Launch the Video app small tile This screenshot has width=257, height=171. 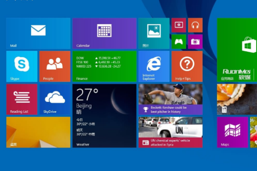tap(179, 25)
